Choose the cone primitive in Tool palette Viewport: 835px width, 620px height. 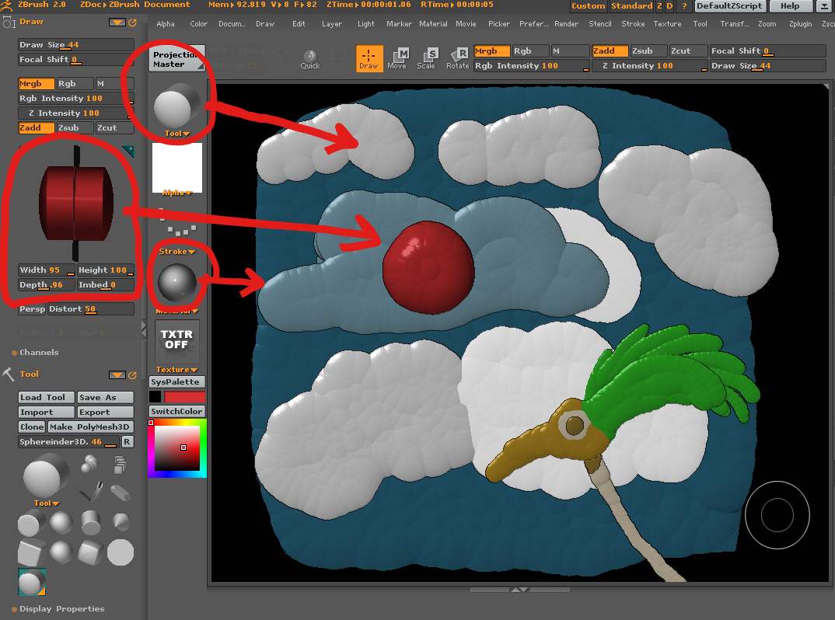[x=121, y=523]
